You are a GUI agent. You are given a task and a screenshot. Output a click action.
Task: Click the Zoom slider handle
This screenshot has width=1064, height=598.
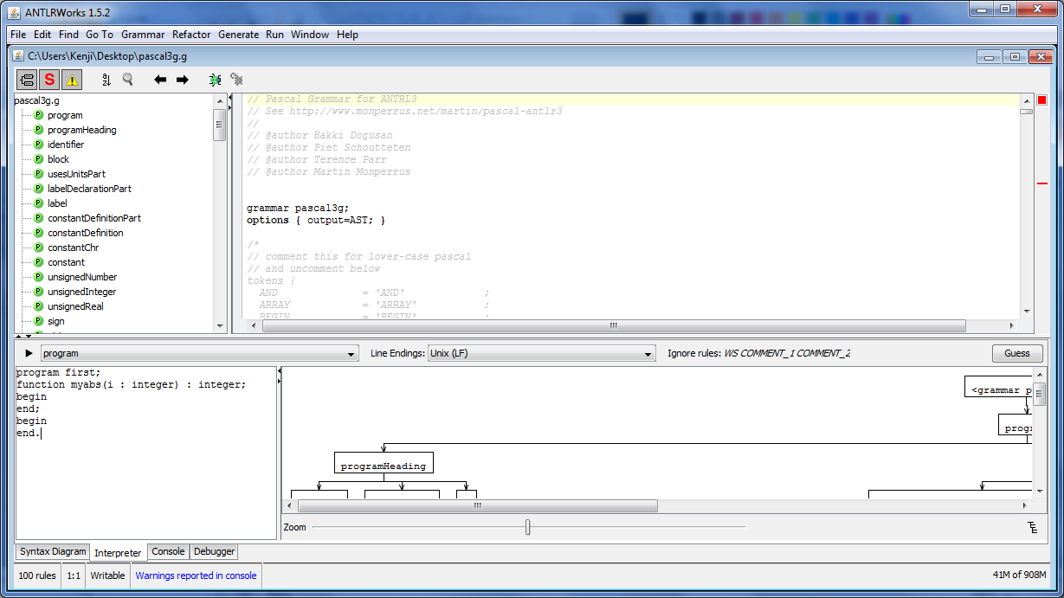pos(528,527)
